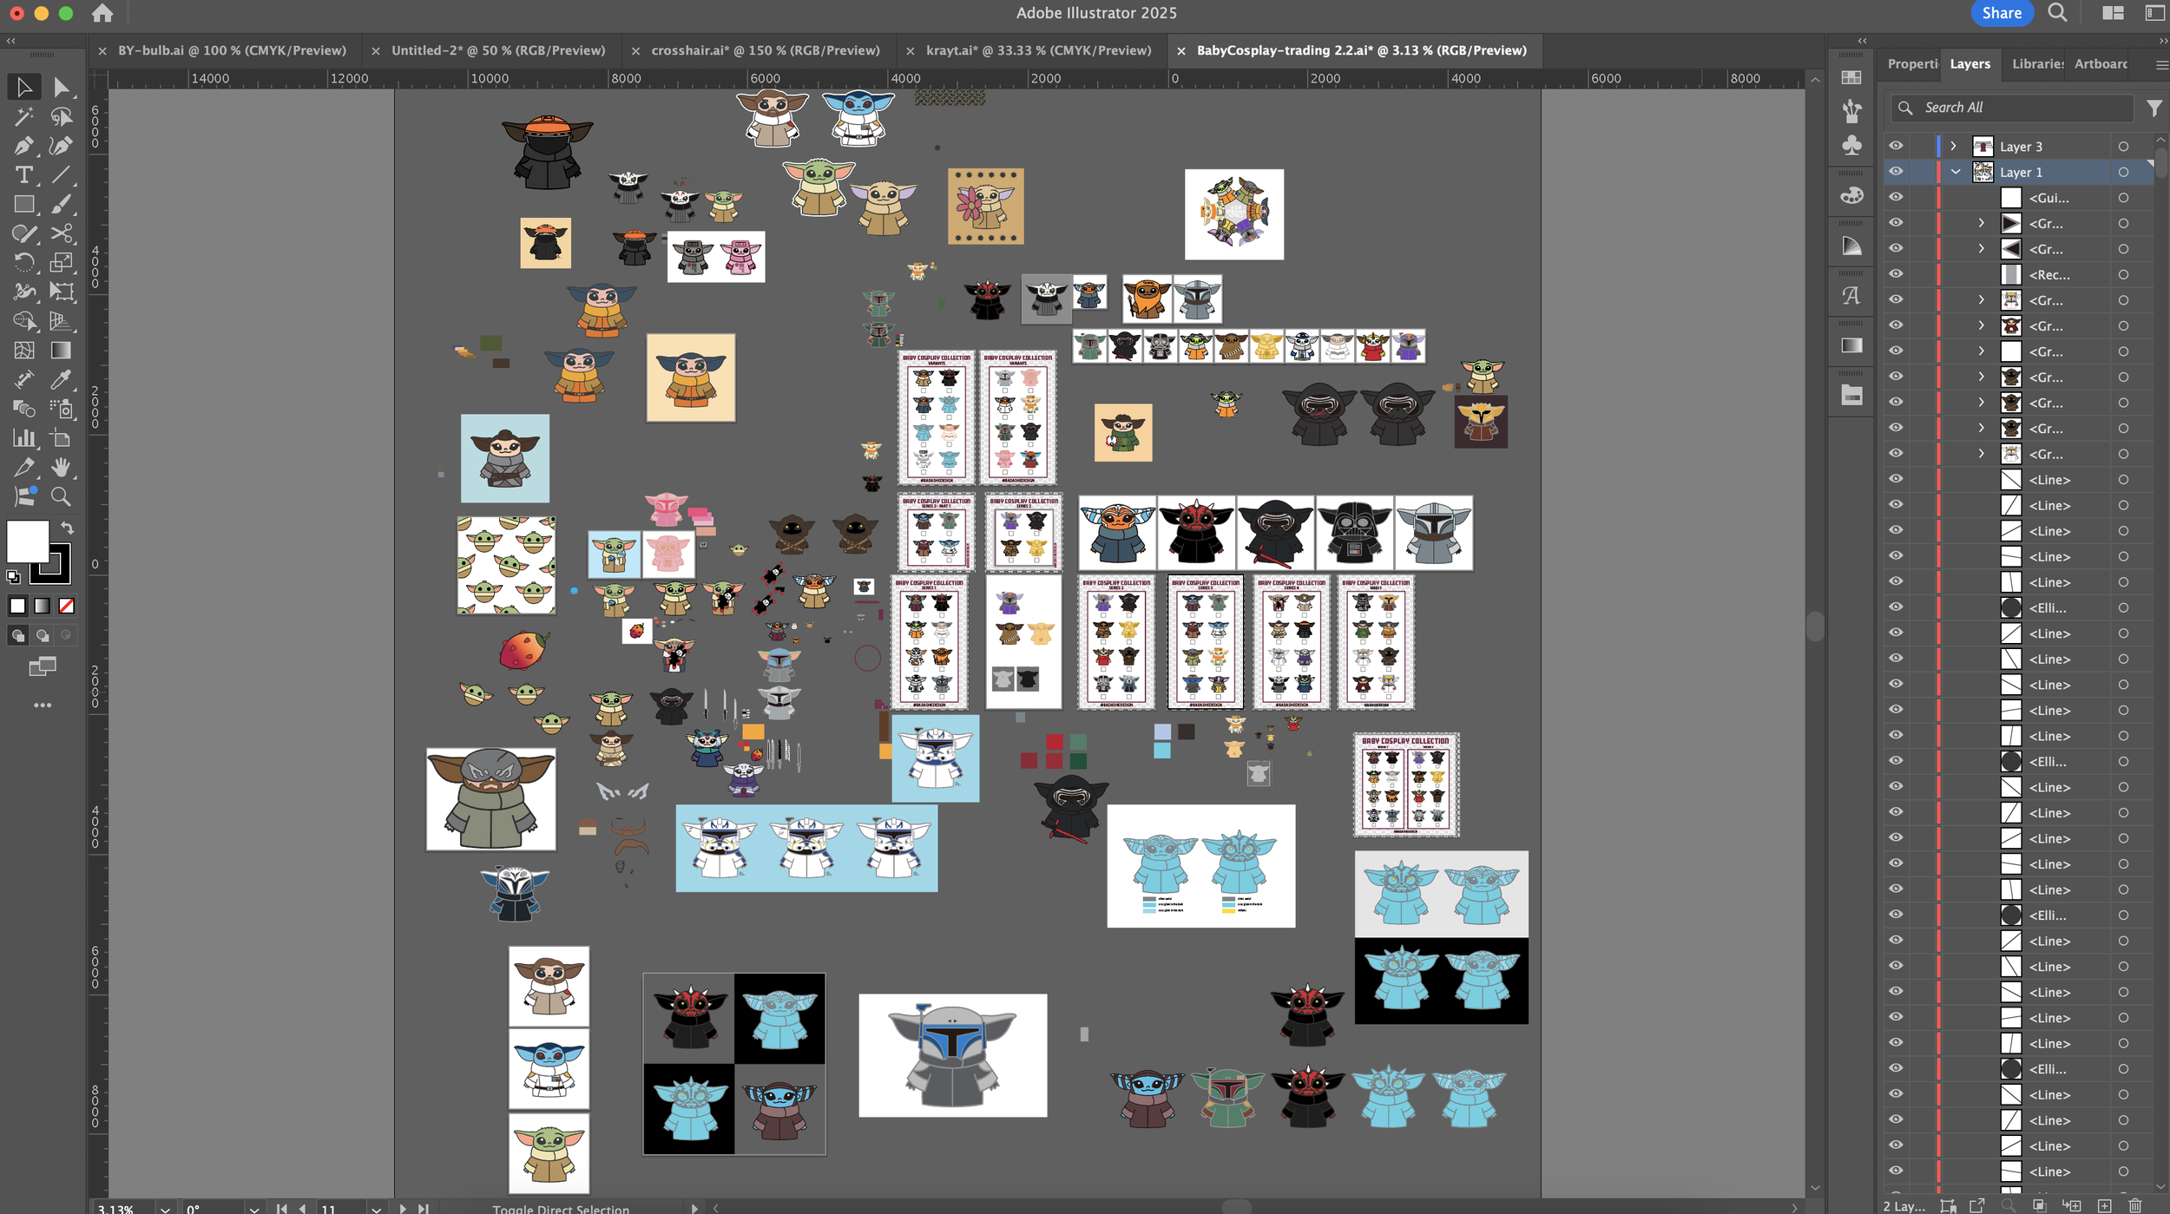Select the Magic Wand tool
The height and width of the screenshot is (1214, 2170).
23,116
